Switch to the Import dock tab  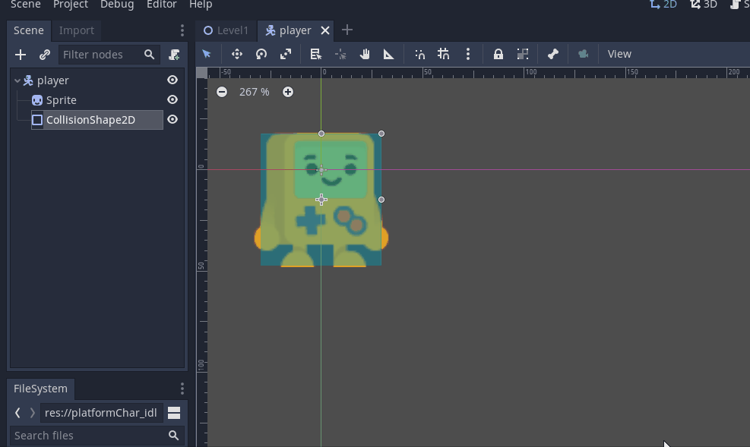pos(77,30)
